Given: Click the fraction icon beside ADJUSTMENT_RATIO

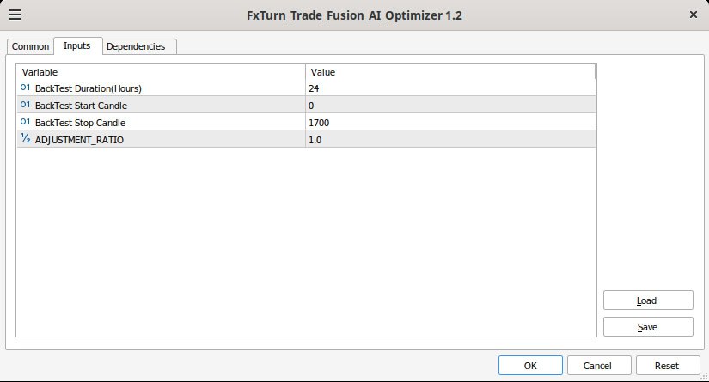Looking at the screenshot, I should (x=25, y=139).
